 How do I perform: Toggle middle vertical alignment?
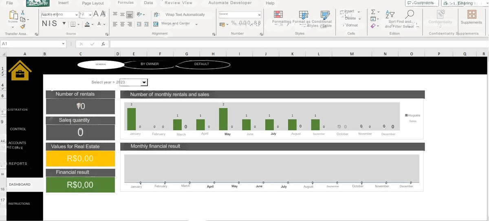122,14
